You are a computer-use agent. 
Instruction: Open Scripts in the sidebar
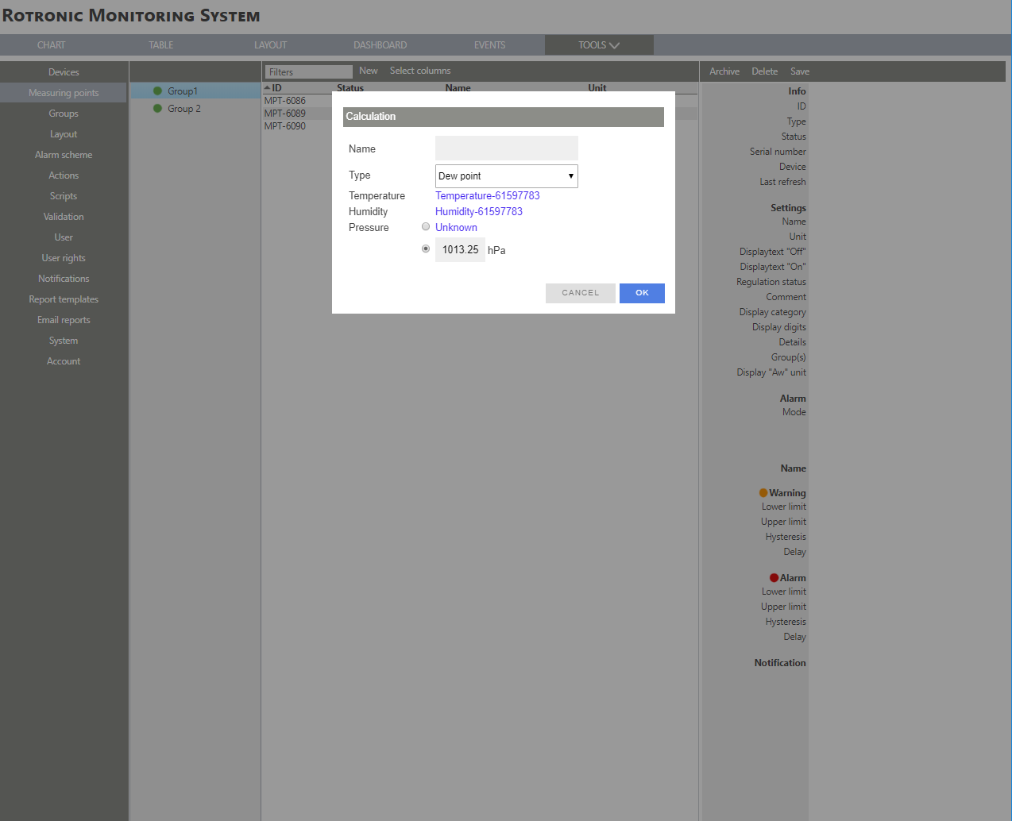(x=64, y=196)
